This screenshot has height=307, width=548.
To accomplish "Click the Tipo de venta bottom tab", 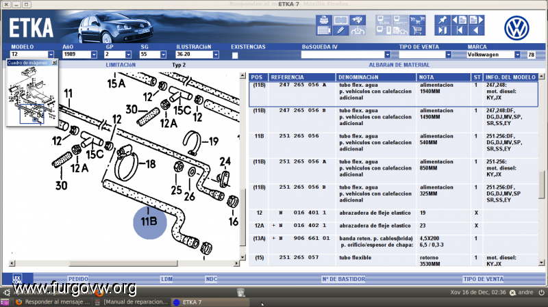I will point(484,279).
